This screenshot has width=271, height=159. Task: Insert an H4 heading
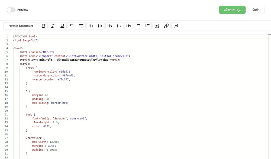[x=119, y=26]
